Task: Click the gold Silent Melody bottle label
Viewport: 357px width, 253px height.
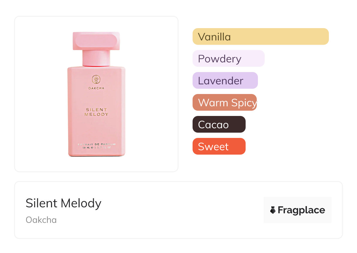Action: [96, 112]
